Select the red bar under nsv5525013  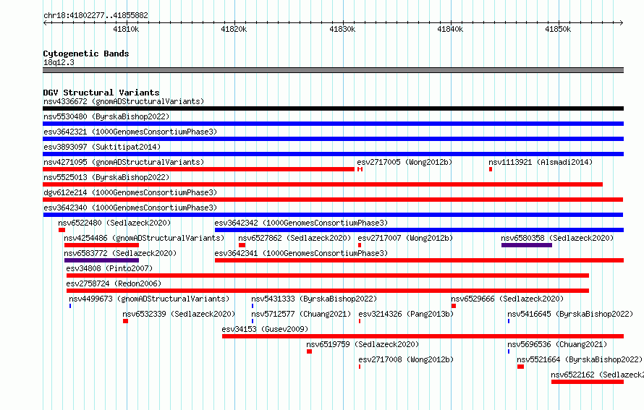pos(323,184)
